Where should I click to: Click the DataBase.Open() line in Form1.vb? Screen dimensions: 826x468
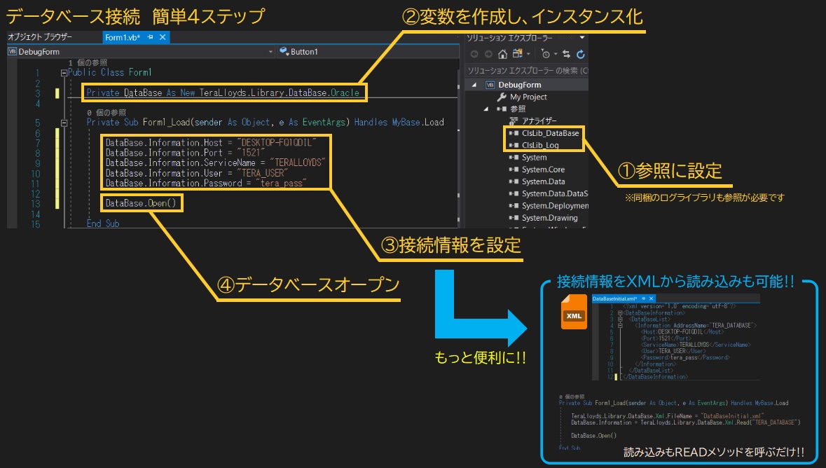coord(141,203)
